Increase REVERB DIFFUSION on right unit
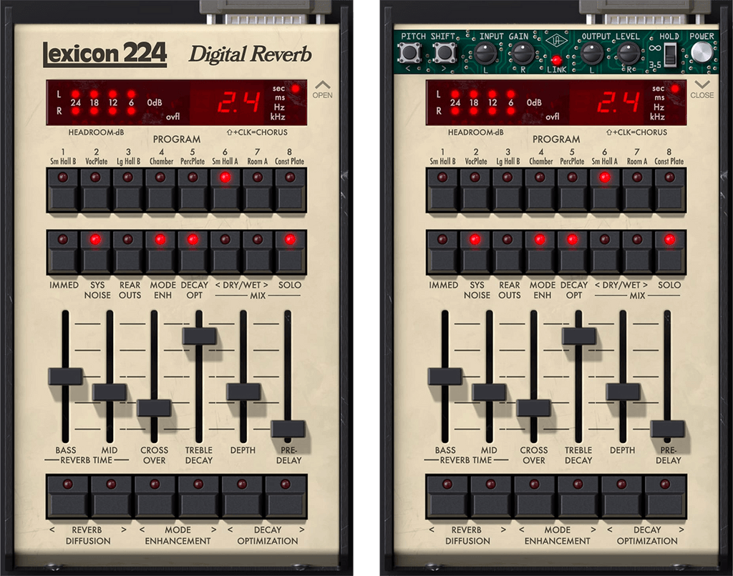Image resolution: width=733 pixels, height=576 pixels. click(491, 497)
